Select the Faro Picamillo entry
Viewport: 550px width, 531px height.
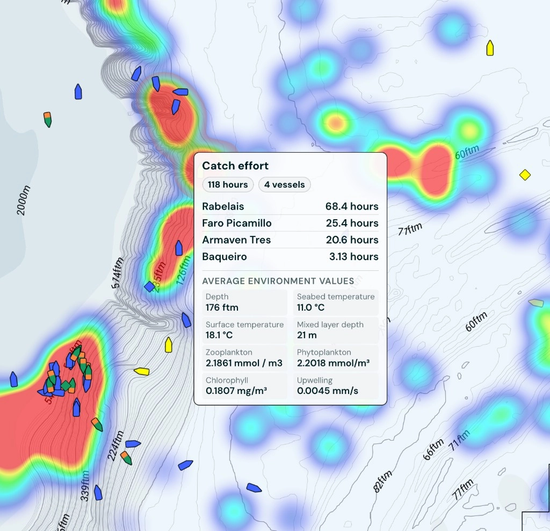(291, 223)
